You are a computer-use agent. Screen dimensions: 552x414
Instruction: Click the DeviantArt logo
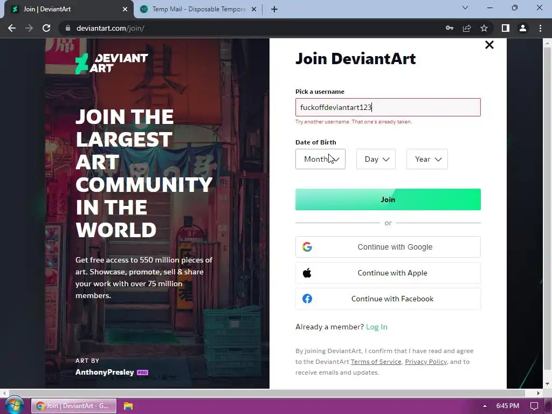point(112,64)
